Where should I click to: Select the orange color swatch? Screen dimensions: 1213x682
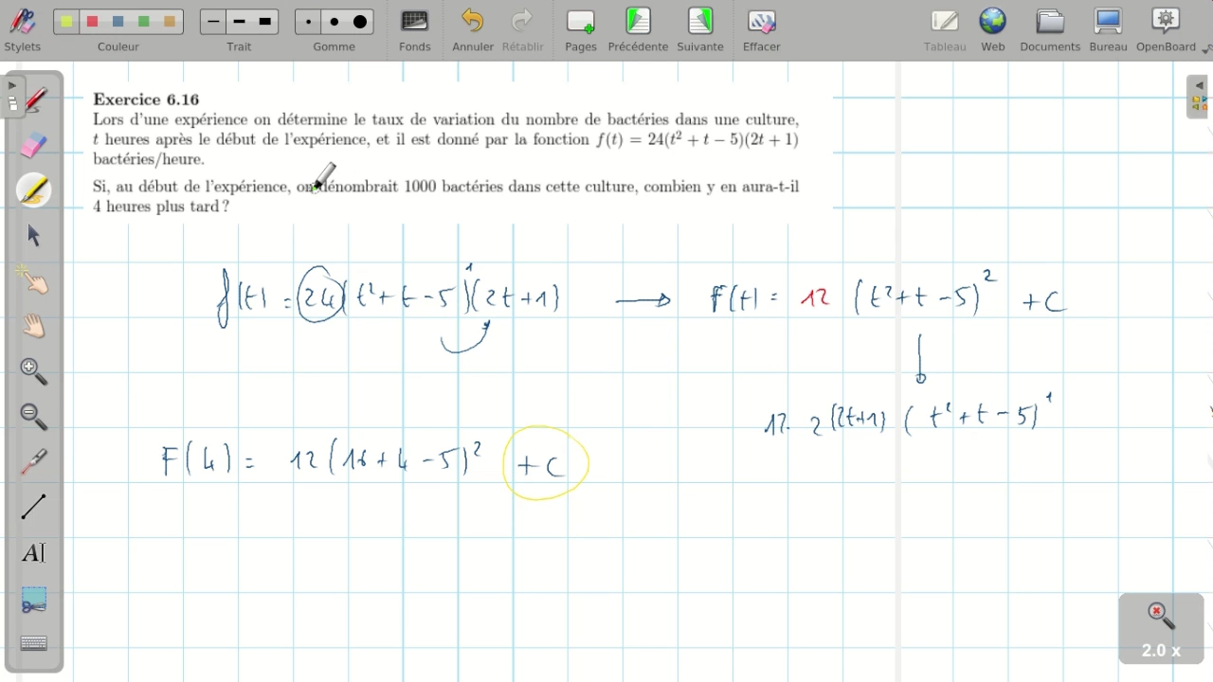(x=169, y=22)
